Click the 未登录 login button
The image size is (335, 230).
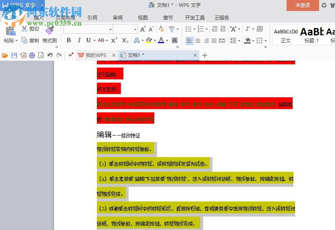302,5
